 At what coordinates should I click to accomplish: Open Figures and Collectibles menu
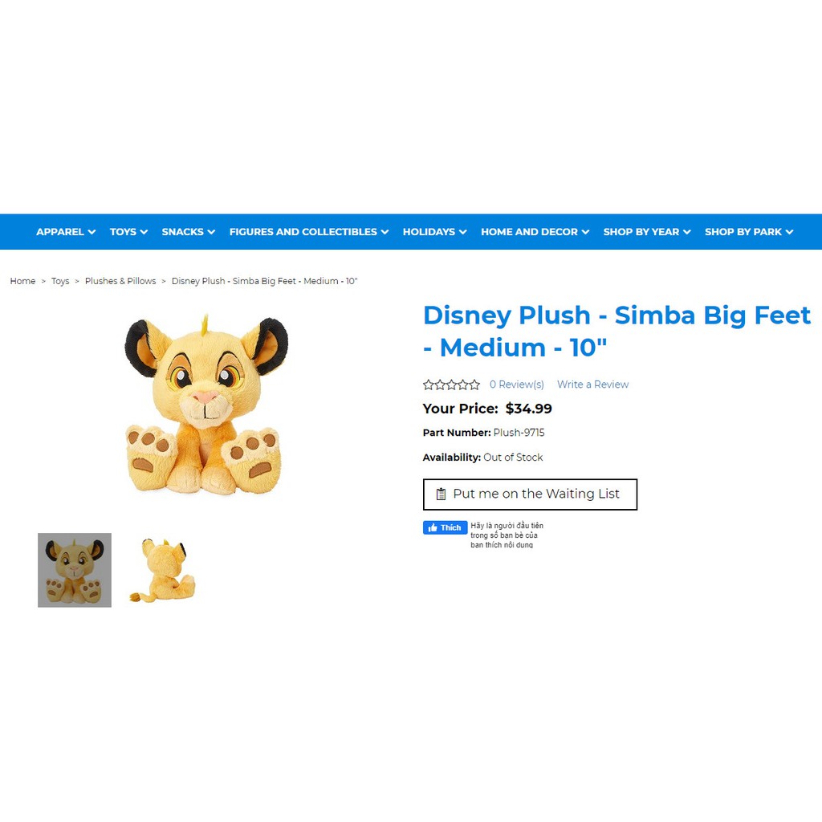coord(309,232)
